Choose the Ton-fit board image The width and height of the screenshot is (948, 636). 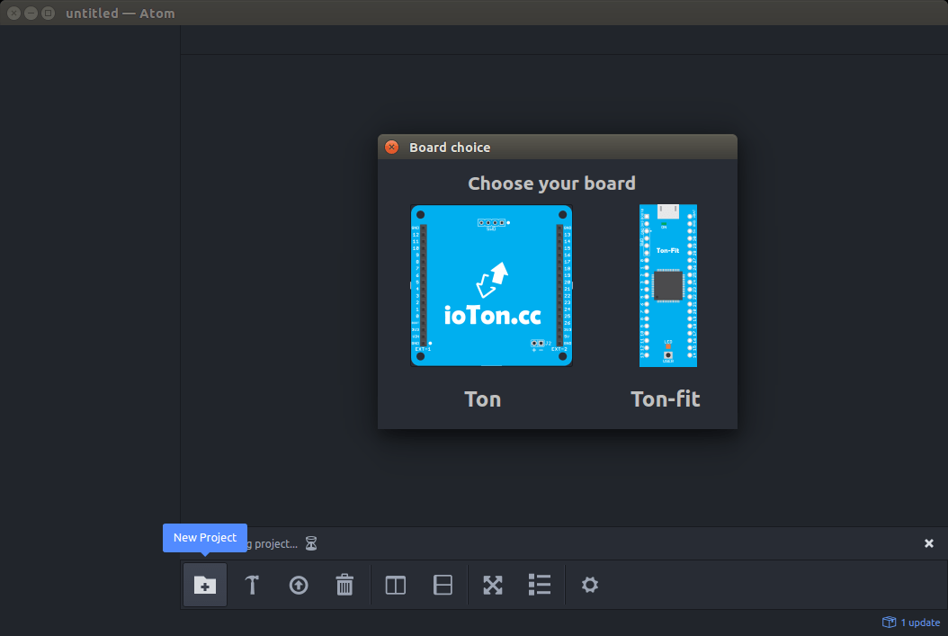click(x=668, y=285)
